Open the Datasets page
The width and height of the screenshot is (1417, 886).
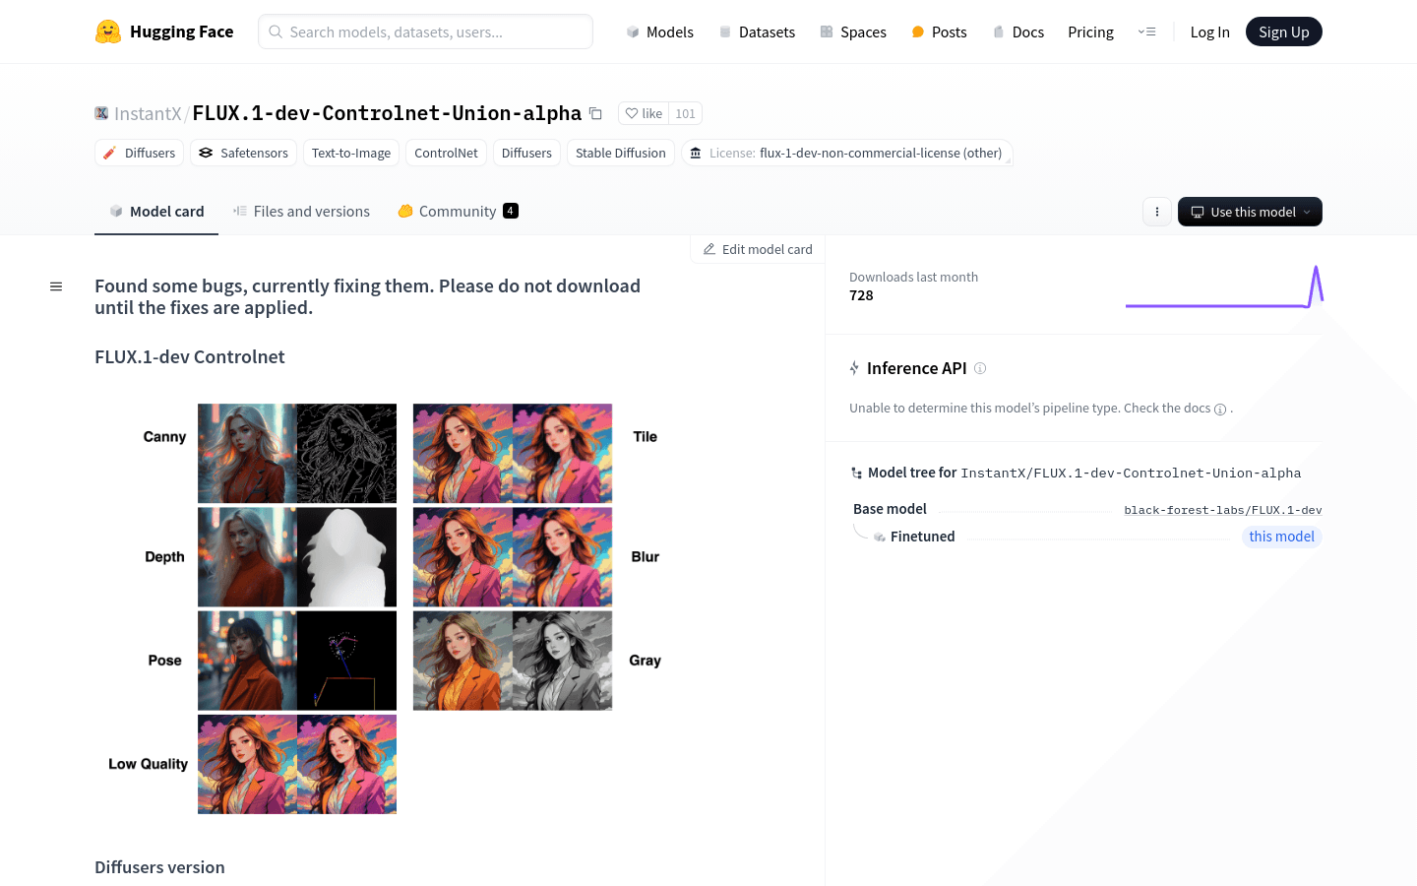(757, 32)
